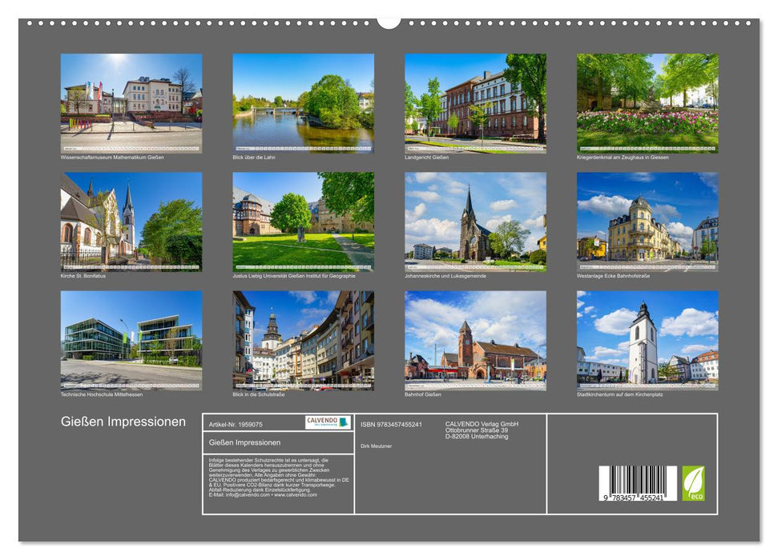Image resolution: width=778 pixels, height=560 pixels.
Task: Click the Dirk Meutzner author name
Action: [377, 445]
